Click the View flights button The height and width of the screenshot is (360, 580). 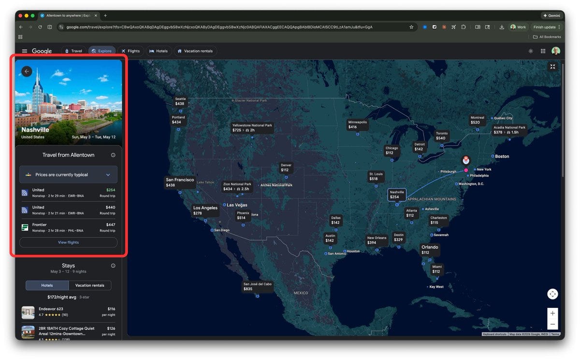[68, 242]
